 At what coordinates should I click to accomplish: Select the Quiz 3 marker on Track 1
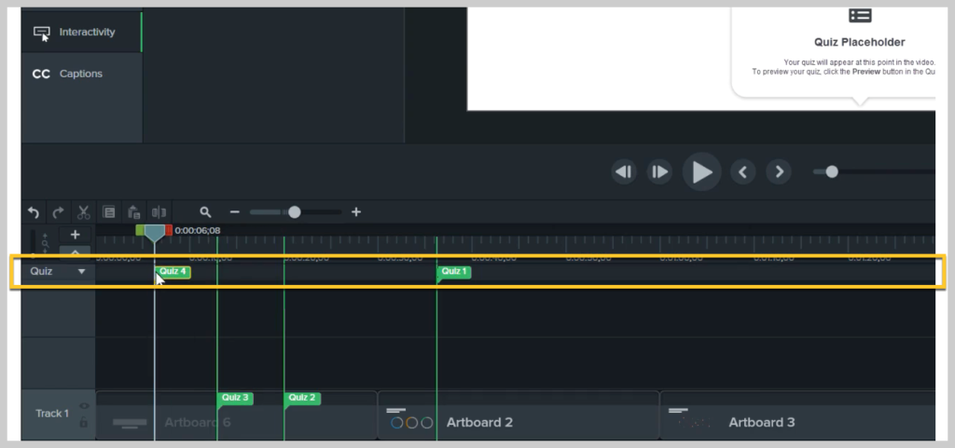tap(235, 398)
